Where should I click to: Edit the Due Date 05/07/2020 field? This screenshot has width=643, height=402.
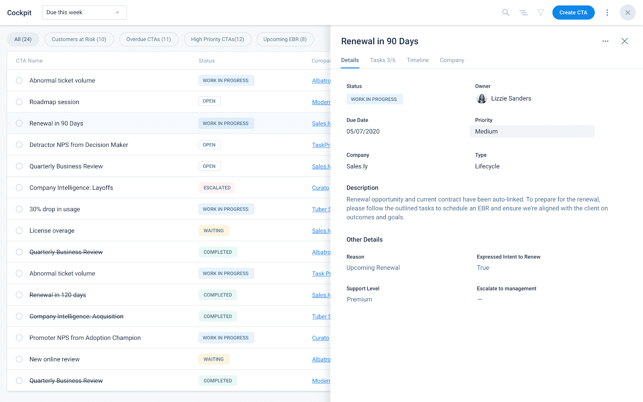point(363,131)
